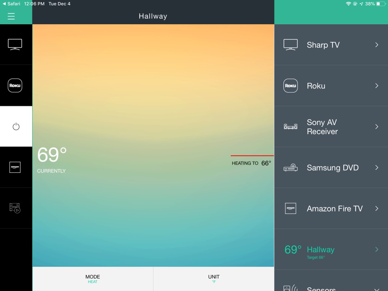Open the hamburger menu
388x291 pixels.
point(11,16)
